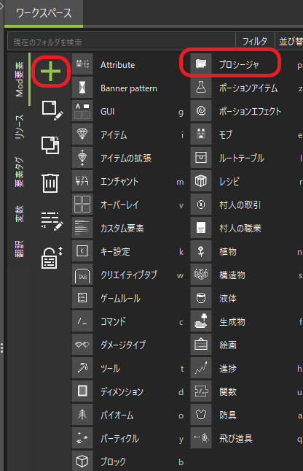This screenshot has height=471, width=303.
Task: Click the lock element code icon
Action: pyautogui.click(x=52, y=258)
